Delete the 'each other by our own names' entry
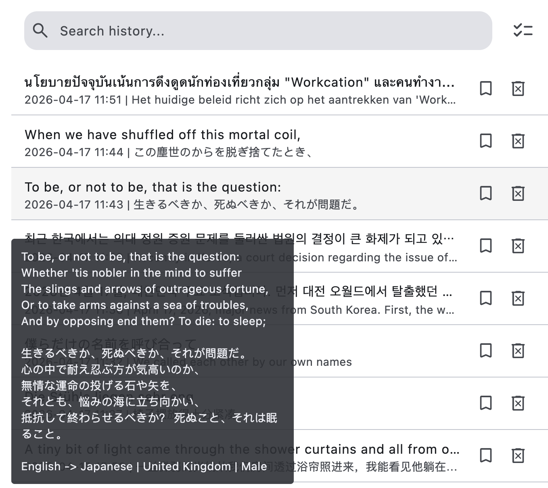Viewport: 548px width, 488px height. [x=518, y=350]
